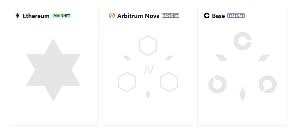Screen dimensions: 301x130
Task: Open the Ethereum network title link
Action: [x=36, y=16]
